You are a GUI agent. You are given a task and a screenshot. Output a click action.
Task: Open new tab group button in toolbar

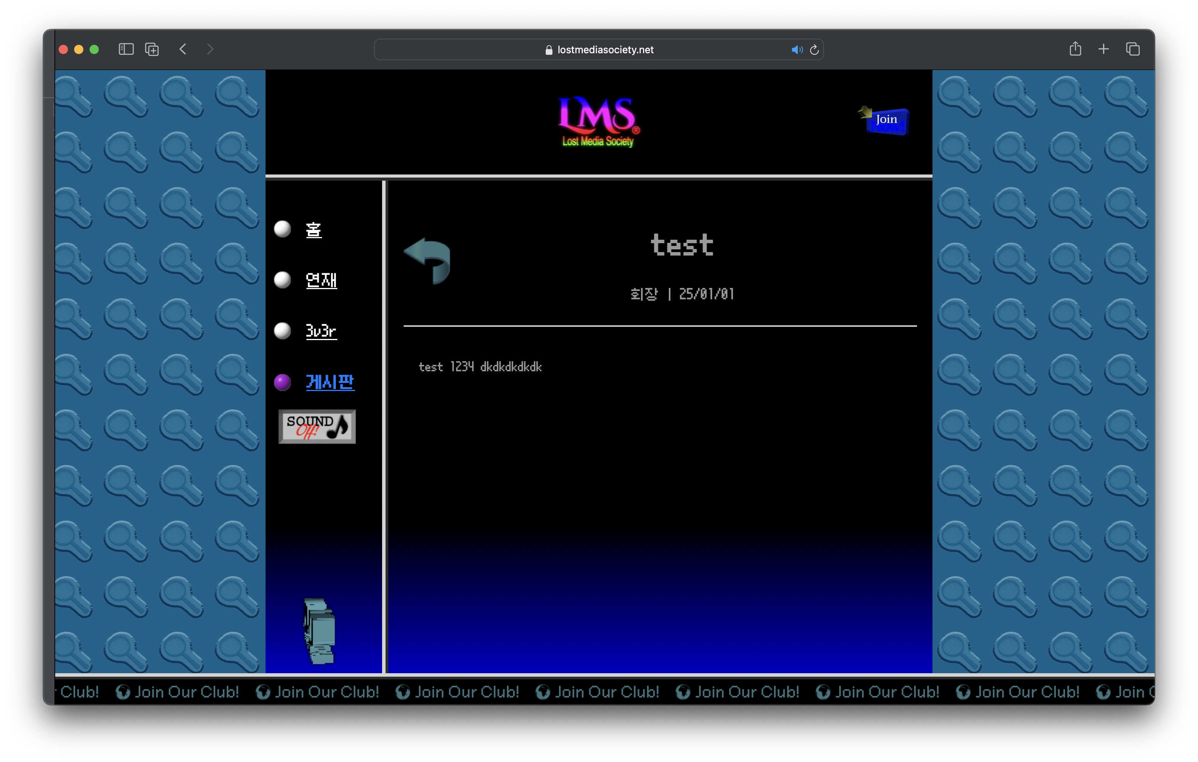pos(152,49)
